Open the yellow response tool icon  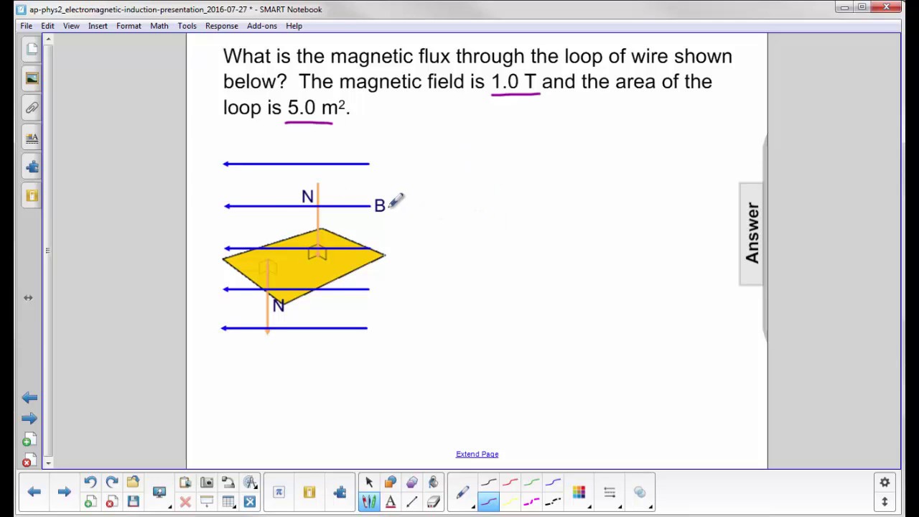tap(309, 492)
